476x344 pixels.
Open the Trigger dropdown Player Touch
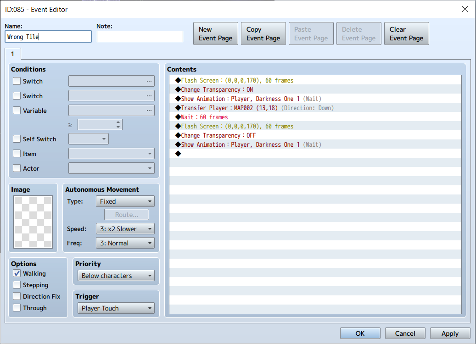116,308
